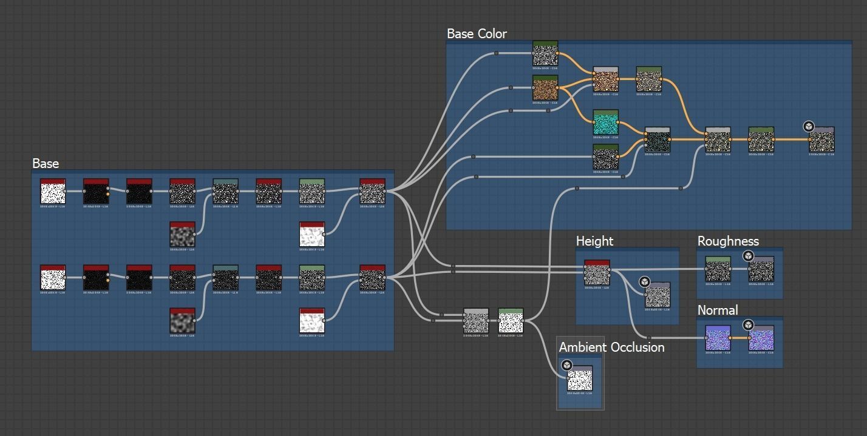Select the last red-header node of Base's upper chain
The height and width of the screenshot is (436, 867).
[x=373, y=191]
